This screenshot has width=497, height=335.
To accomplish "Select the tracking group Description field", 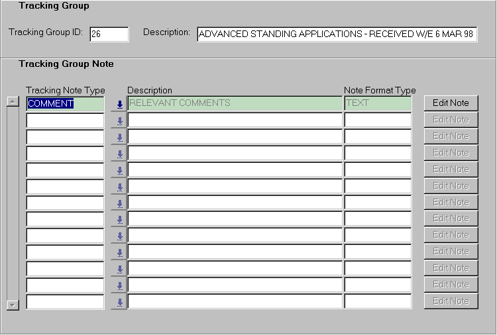I will click(337, 34).
